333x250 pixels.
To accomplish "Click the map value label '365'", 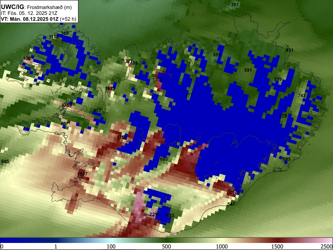I will pos(65,33).
